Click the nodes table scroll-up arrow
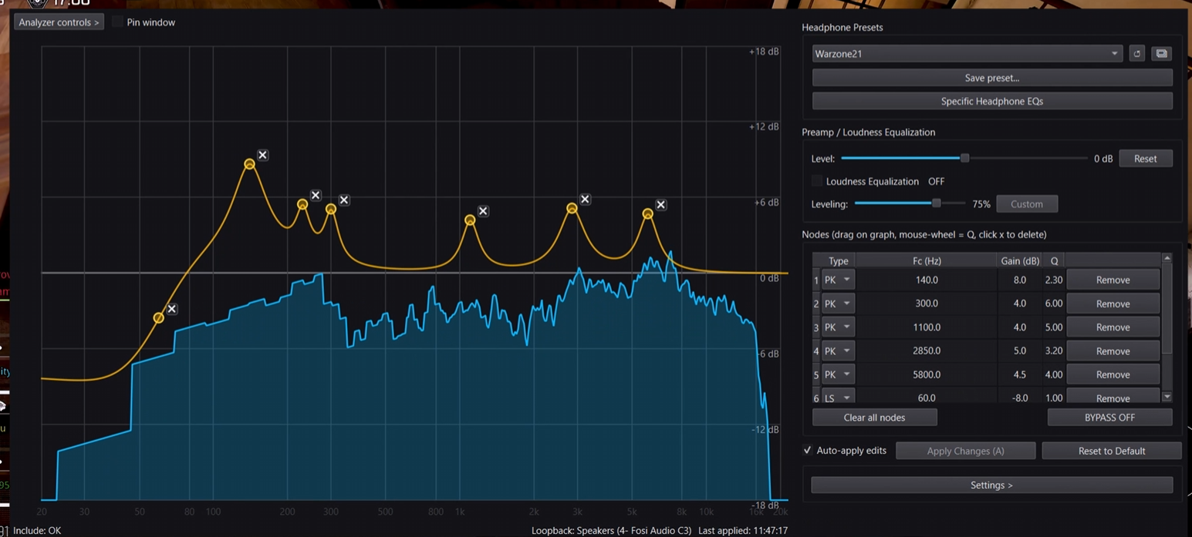 [x=1167, y=258]
